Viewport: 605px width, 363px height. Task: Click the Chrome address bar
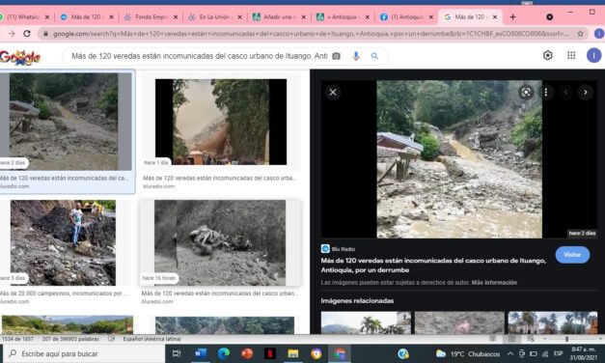pyautogui.click(x=309, y=34)
